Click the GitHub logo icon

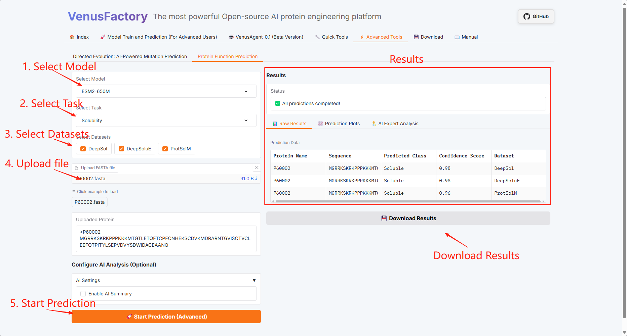(526, 16)
